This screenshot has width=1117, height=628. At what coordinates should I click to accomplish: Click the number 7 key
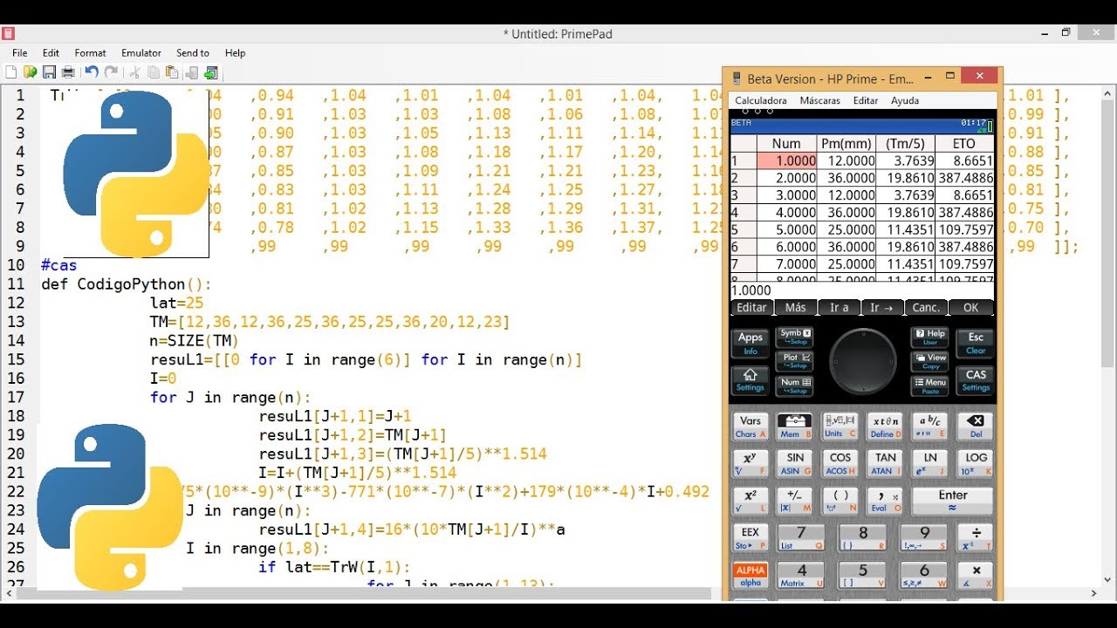[x=800, y=536]
